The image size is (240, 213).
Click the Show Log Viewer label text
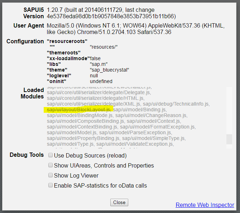(x=76, y=175)
